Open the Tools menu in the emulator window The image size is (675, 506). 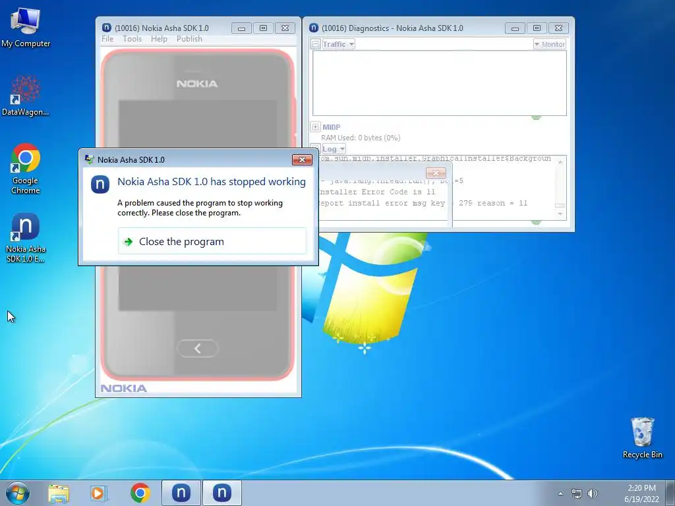coord(132,39)
